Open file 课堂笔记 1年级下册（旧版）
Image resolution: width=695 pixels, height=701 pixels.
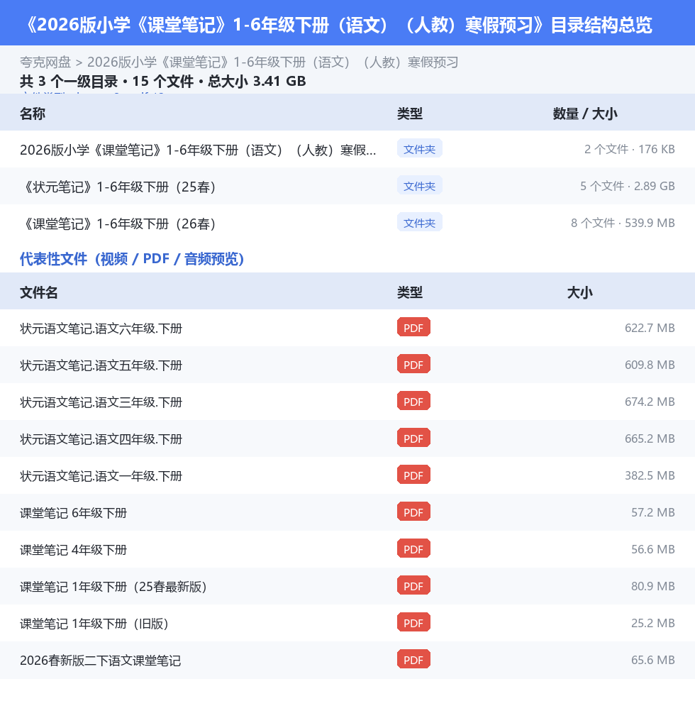94,624
